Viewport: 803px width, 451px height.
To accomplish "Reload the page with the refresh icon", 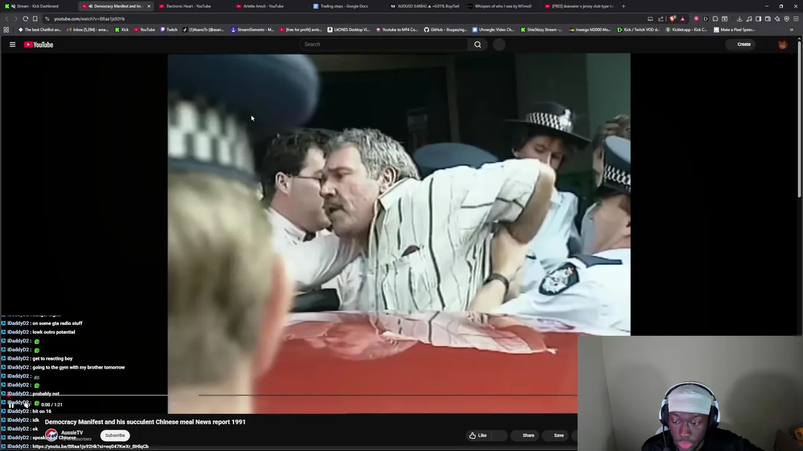I will tap(25, 19).
